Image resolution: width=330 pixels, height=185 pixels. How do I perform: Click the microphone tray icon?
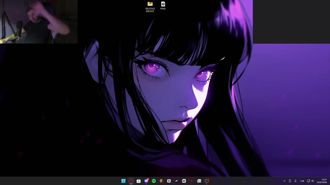point(295,181)
